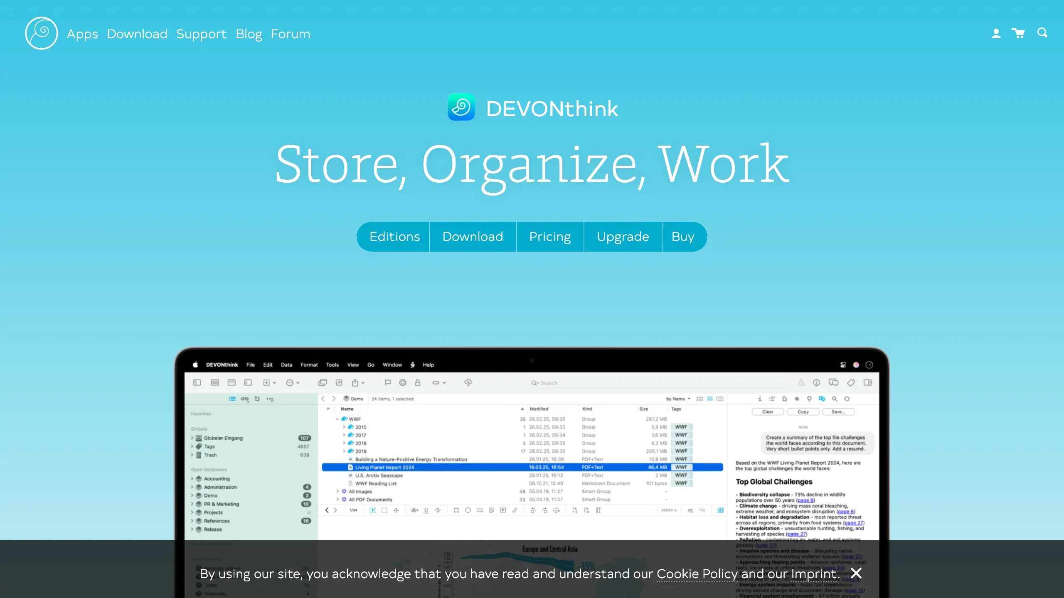Click the Modified column header
The height and width of the screenshot is (598, 1064).
[x=539, y=409]
